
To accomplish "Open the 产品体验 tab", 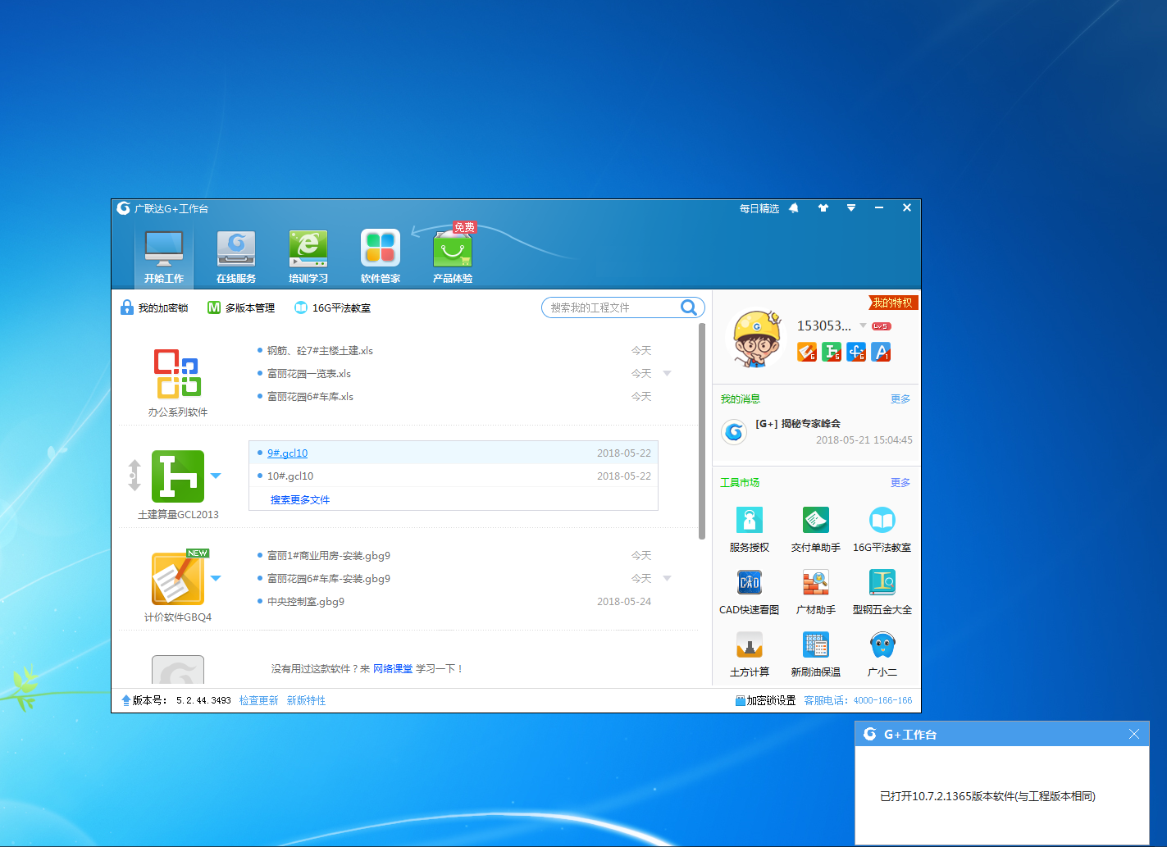I will 453,257.
